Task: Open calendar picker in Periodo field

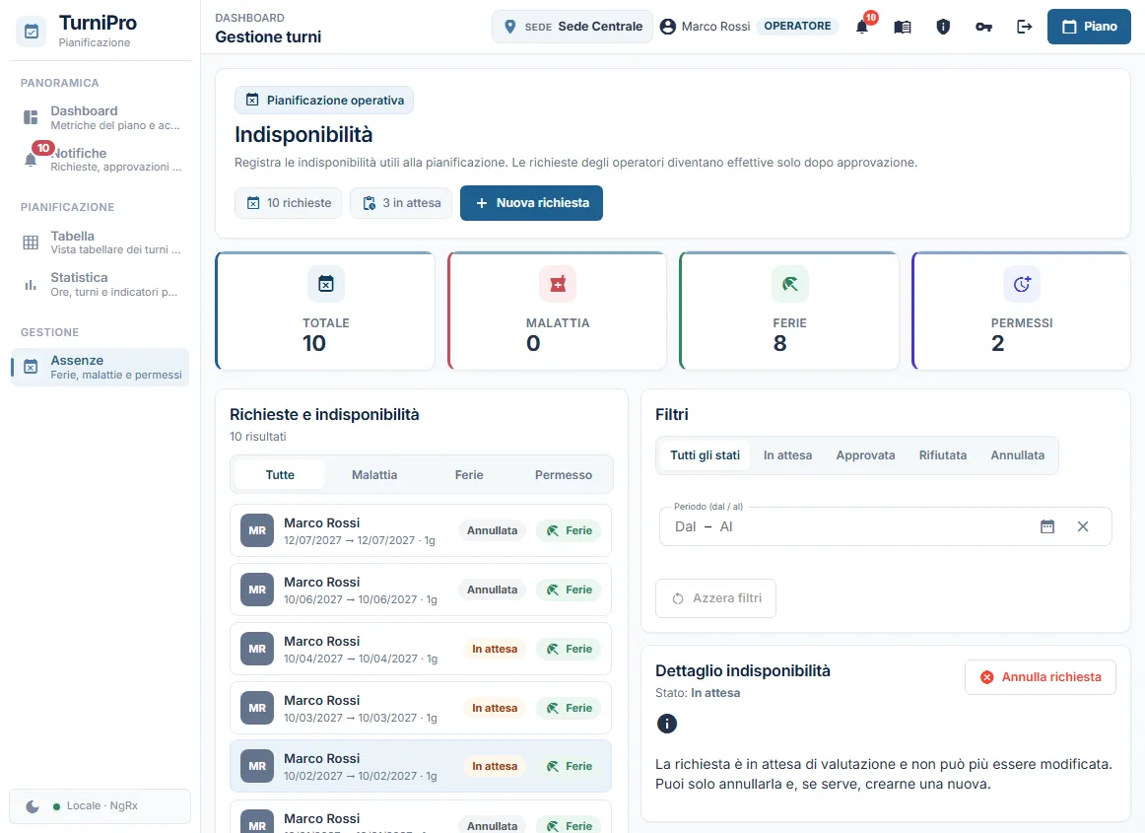Action: coord(1047,526)
